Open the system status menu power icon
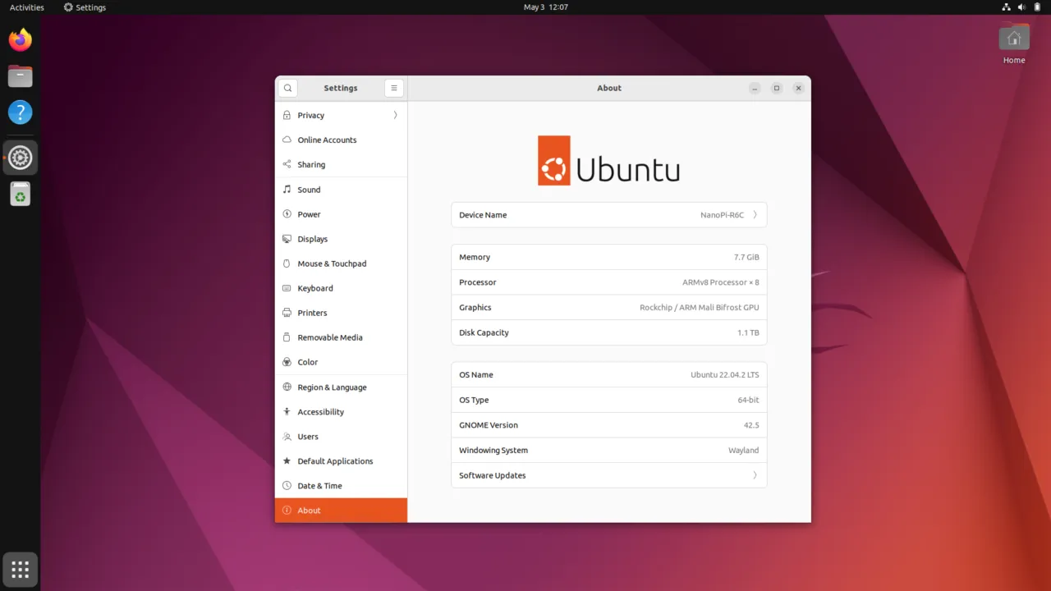 point(1036,7)
